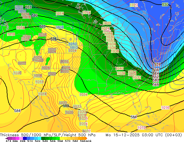
Task: Click the 558 legend value
Action: click(x=60, y=141)
